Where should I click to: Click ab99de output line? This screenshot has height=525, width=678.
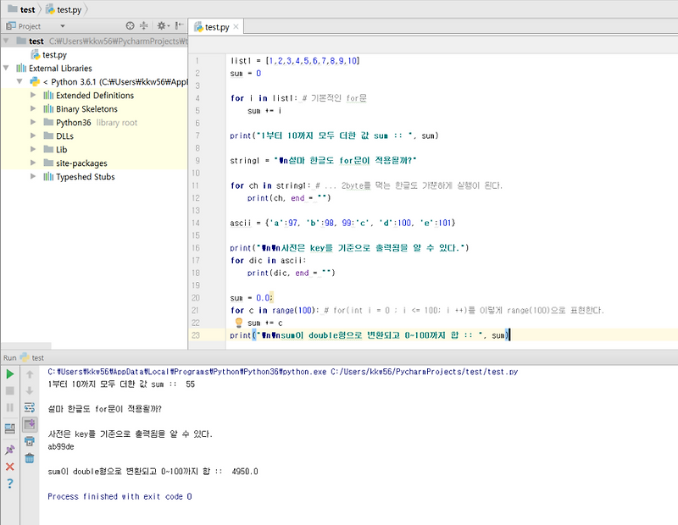coord(61,446)
